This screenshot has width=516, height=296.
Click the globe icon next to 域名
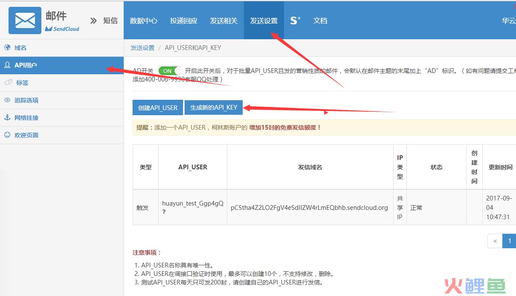point(7,48)
